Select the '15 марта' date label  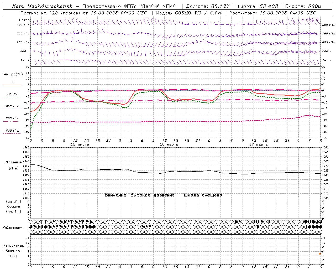tap(80, 144)
